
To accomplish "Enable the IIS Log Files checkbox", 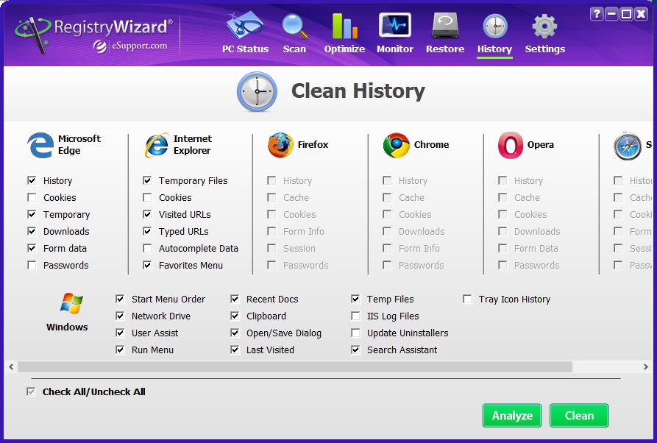I will (x=355, y=316).
